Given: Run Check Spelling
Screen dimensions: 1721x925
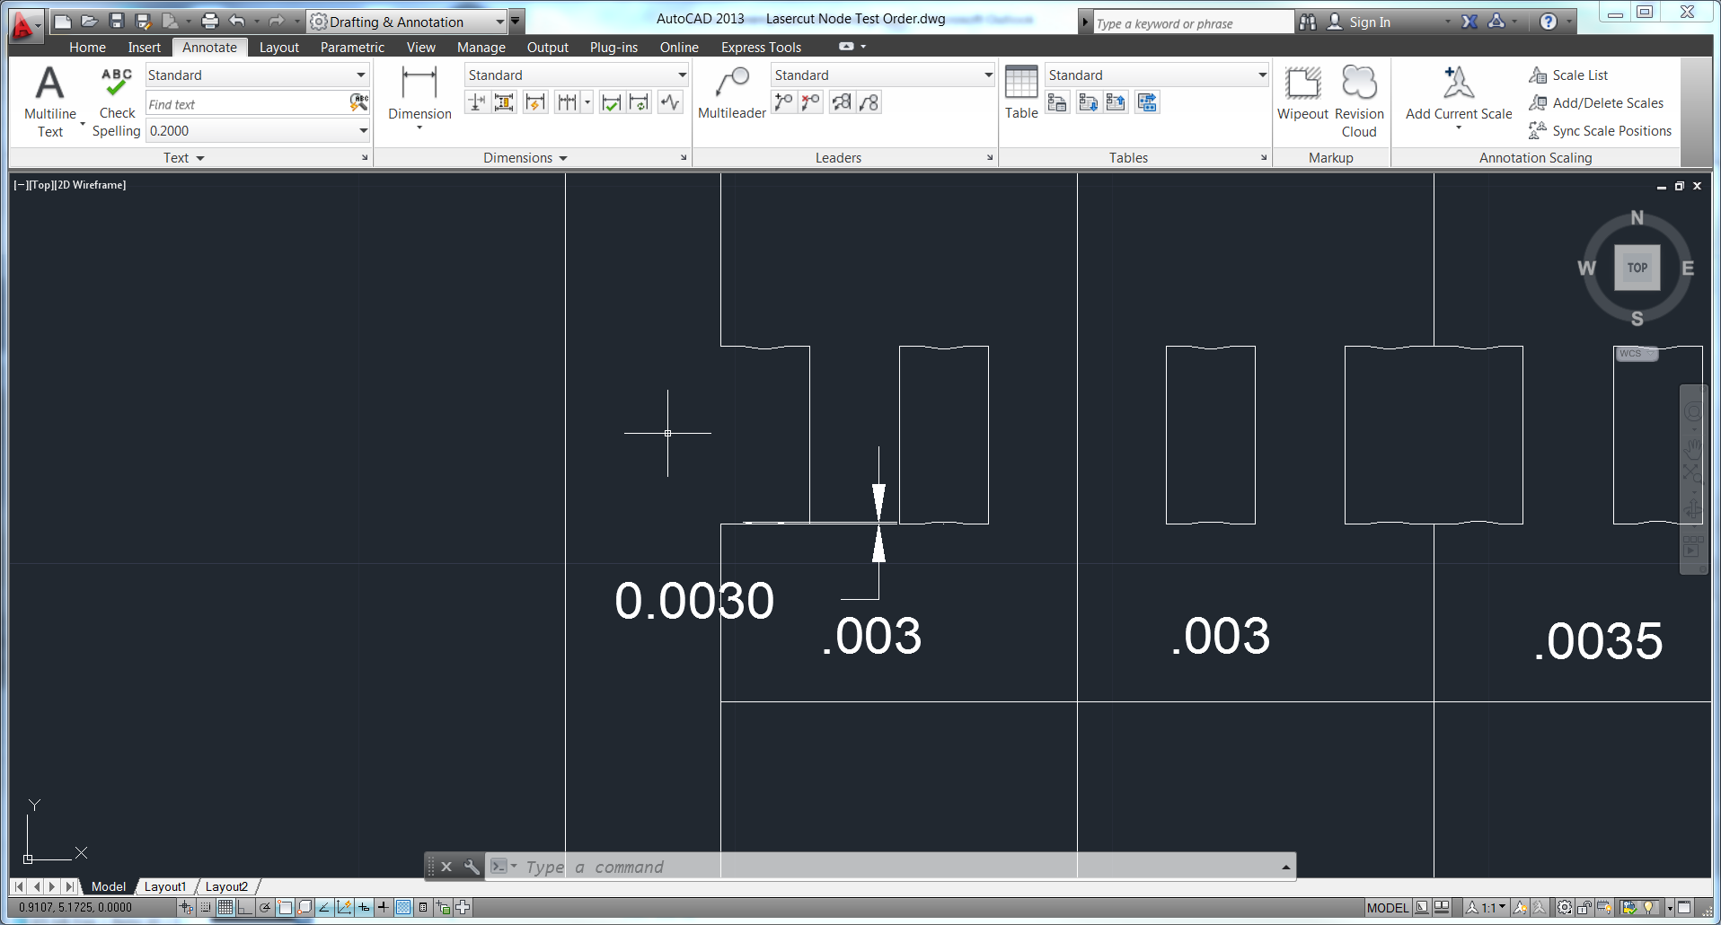Looking at the screenshot, I should point(117,101).
